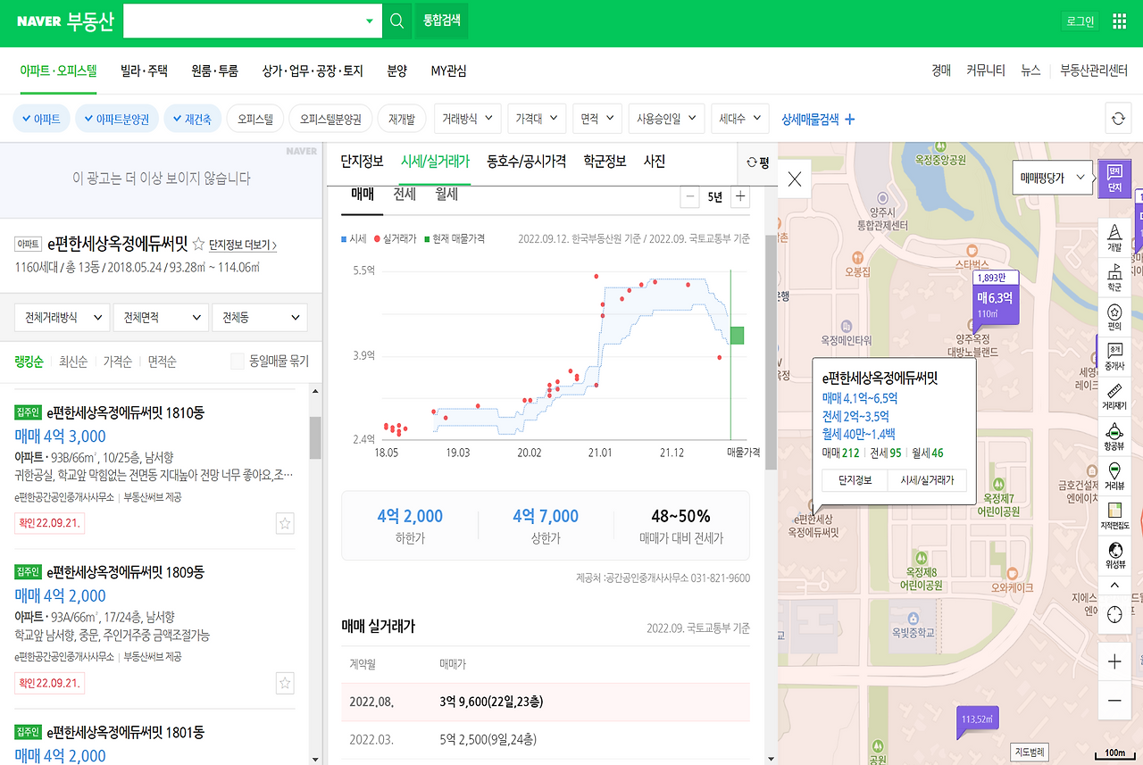Go to 빌라·주택 category
The height and width of the screenshot is (765, 1143).
click(144, 71)
